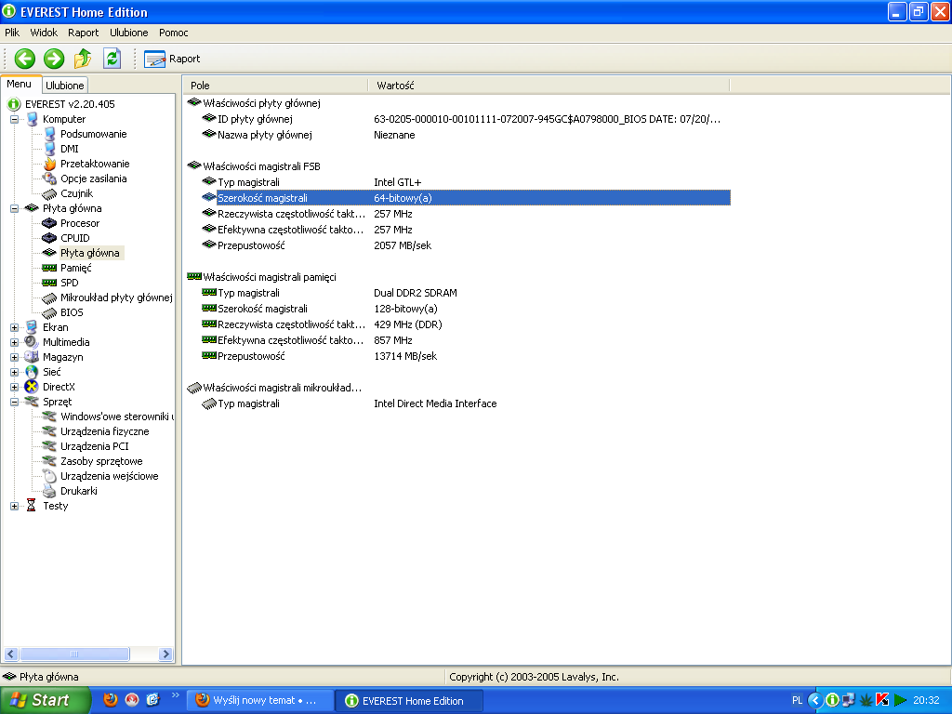952x714 pixels.
Task: Open the Raport toolbar button
Action: 172,59
